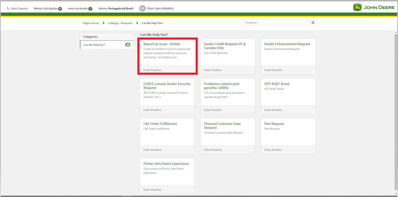Click Create an Incident record description
Viewport: 398px width, 197px height.
[167, 53]
